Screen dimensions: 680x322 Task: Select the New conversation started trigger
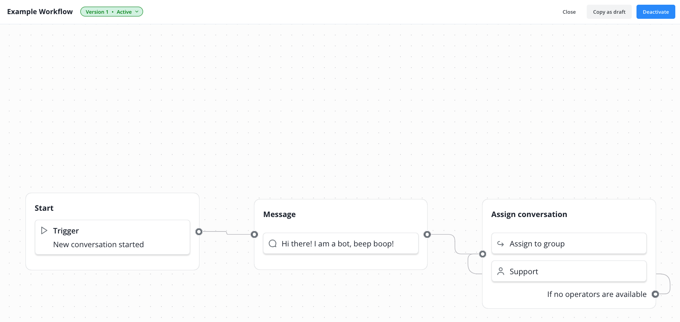pyautogui.click(x=112, y=237)
